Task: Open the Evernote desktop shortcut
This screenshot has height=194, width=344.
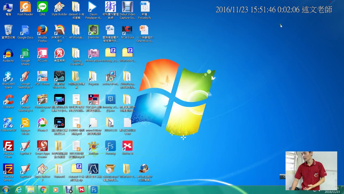Action: (x=93, y=32)
